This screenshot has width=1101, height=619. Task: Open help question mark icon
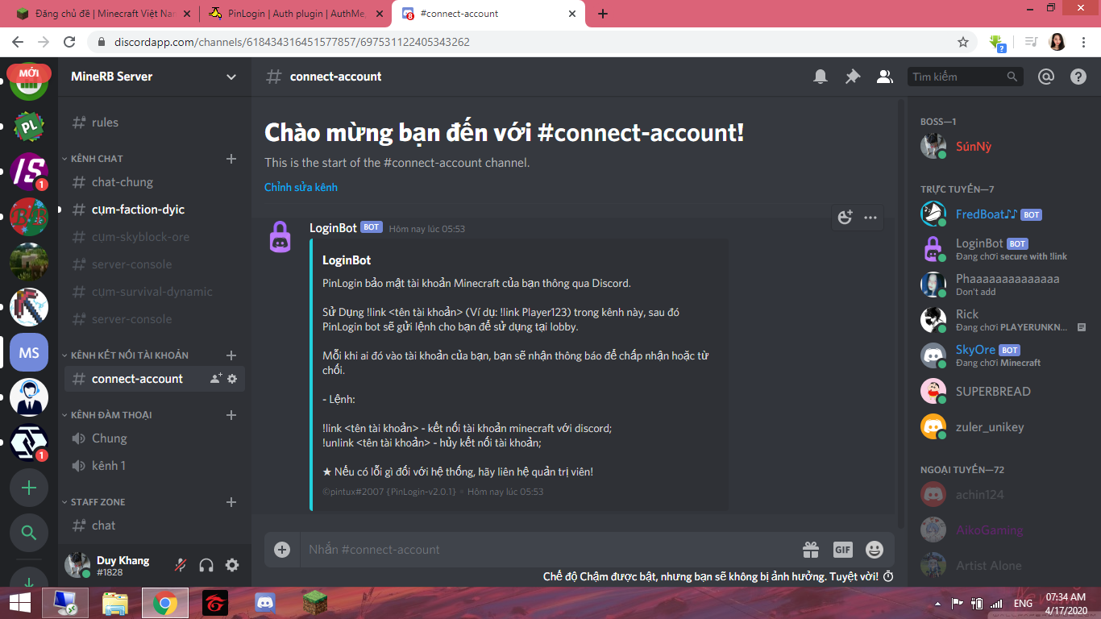tap(1078, 77)
